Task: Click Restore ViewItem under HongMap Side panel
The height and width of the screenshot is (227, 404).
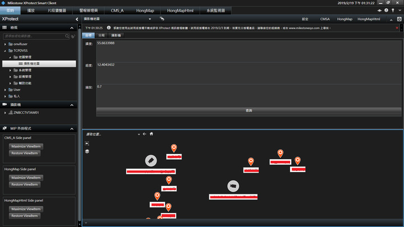Action: tap(25, 184)
